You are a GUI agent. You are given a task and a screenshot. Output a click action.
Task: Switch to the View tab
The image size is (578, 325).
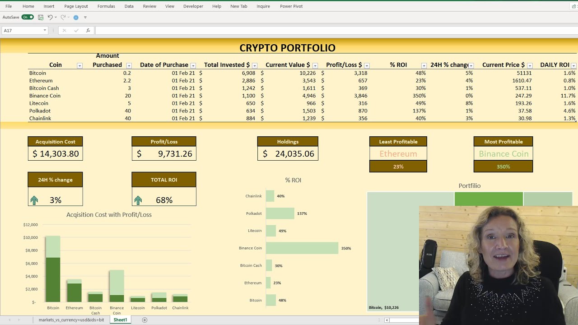[170, 6]
